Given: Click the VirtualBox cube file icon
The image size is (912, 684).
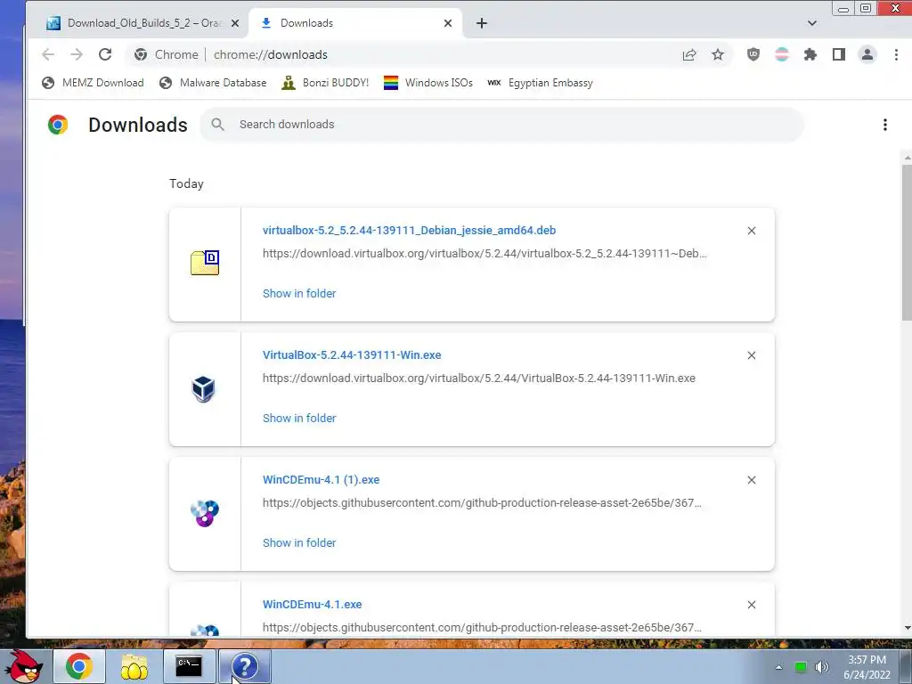Looking at the screenshot, I should 204,388.
